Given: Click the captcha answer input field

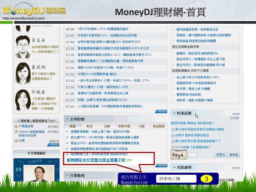Looking at the screenshot, I should tap(192, 154).
